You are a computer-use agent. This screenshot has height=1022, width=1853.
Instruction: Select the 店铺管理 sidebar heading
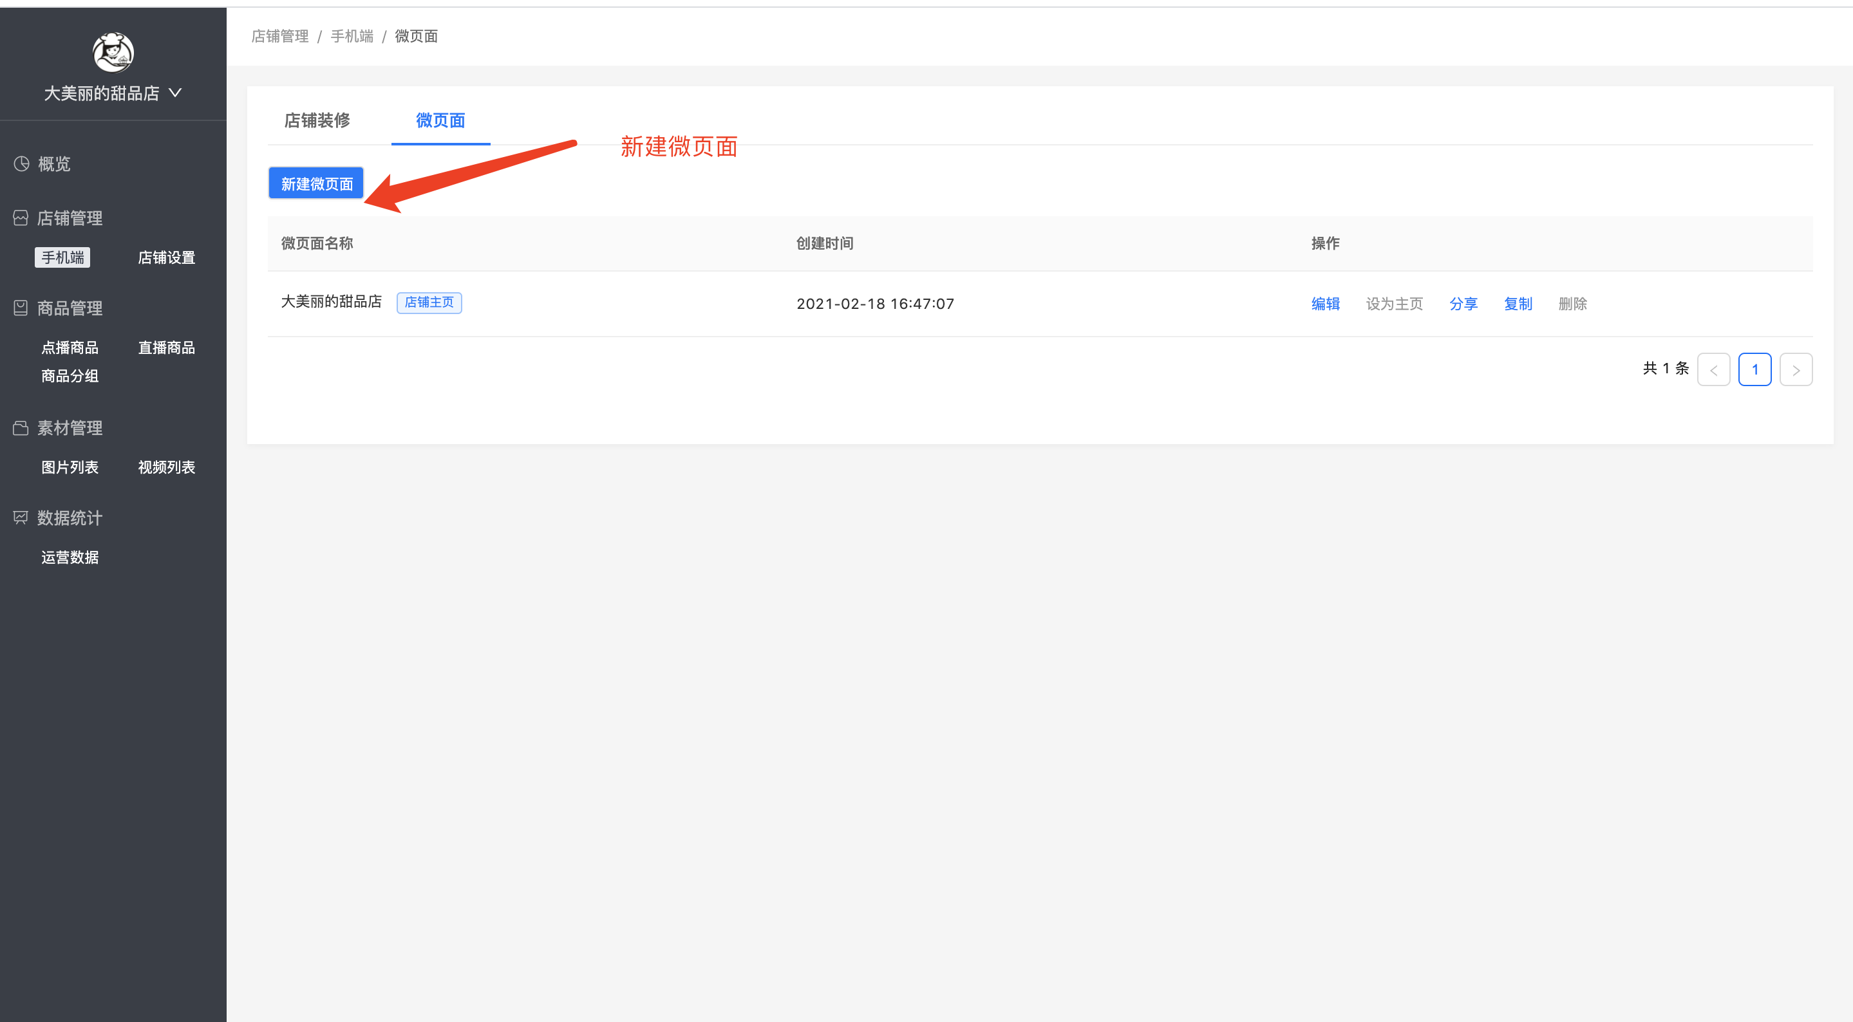tap(70, 218)
